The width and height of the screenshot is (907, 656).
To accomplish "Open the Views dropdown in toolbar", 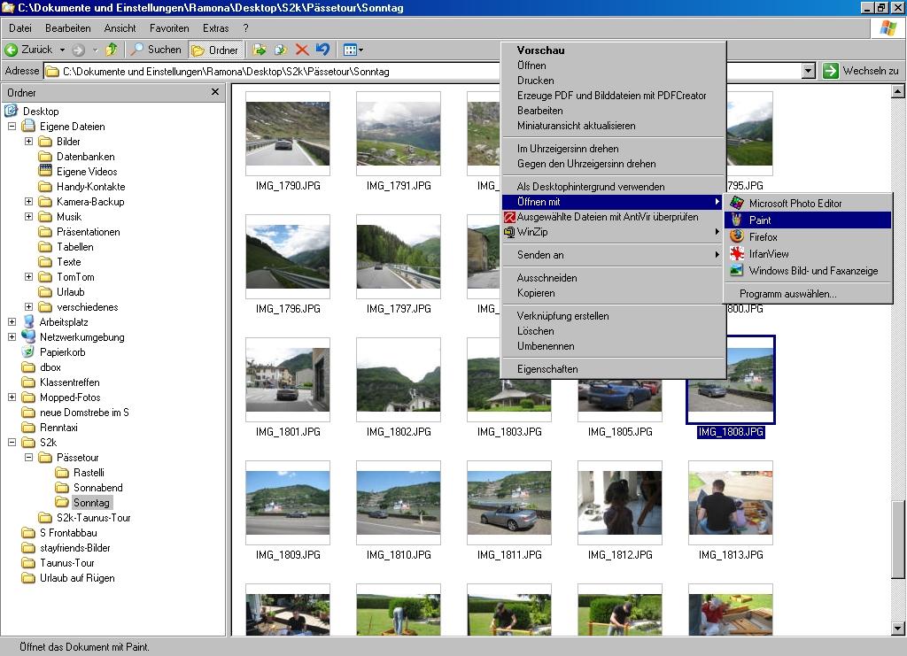I will [x=353, y=50].
